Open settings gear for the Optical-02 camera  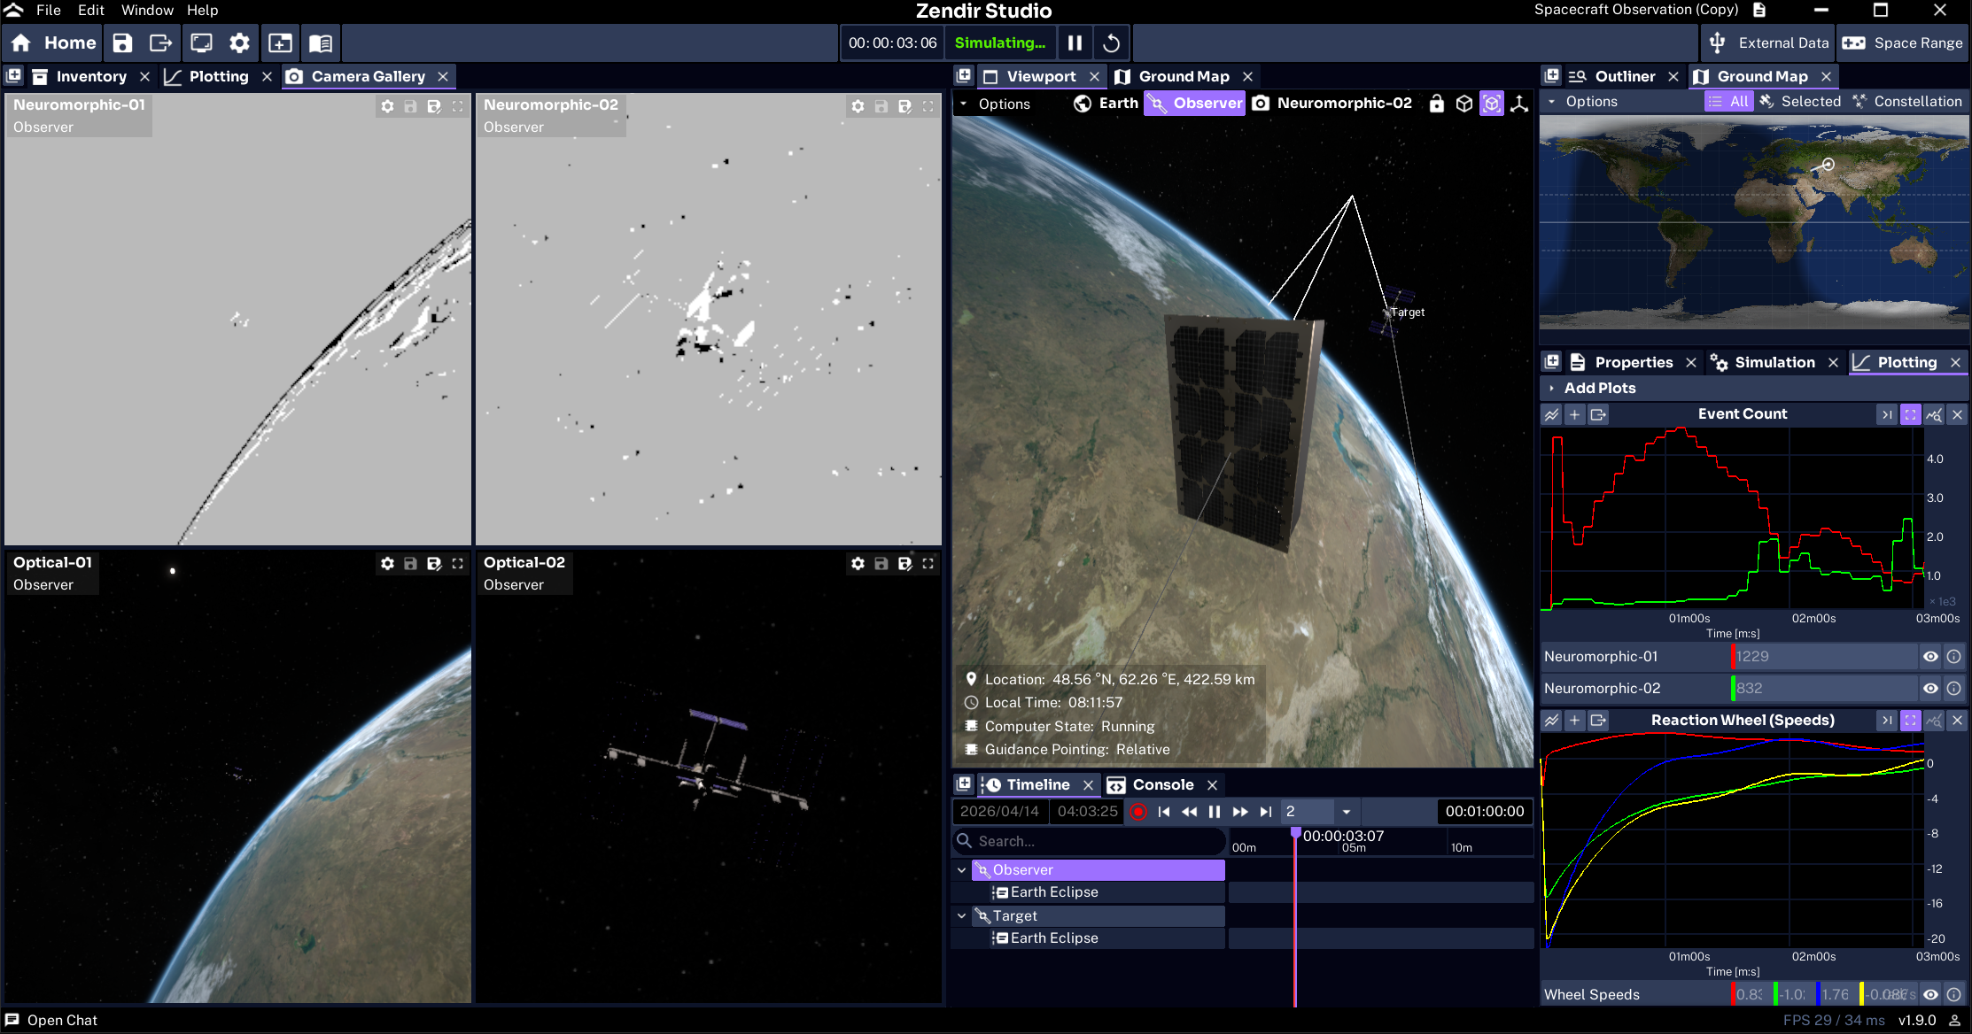858,564
